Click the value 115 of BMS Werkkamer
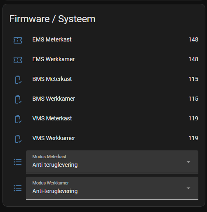This screenshot has width=207, height=212. point(193,99)
